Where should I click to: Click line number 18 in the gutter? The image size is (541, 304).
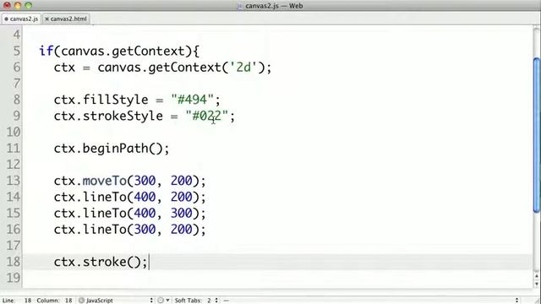14,262
